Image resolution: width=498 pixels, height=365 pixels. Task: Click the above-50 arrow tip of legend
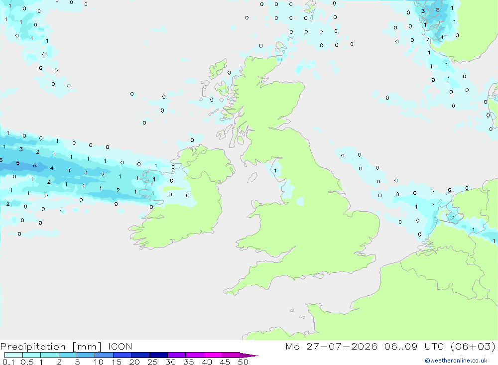click(249, 356)
